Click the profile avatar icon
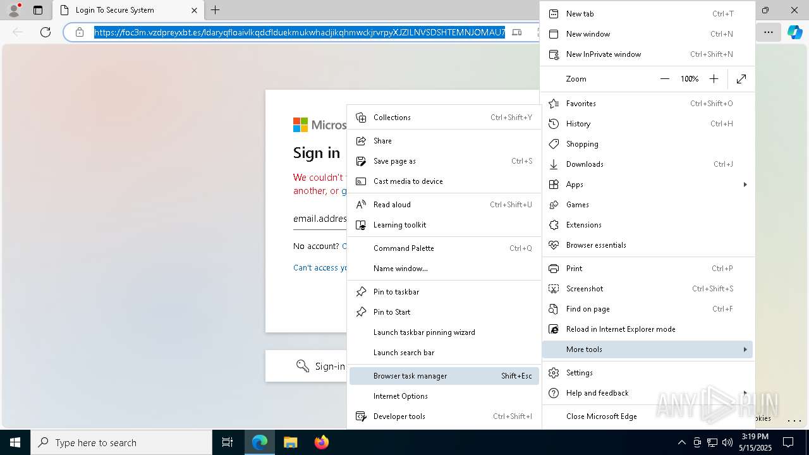 14,10
